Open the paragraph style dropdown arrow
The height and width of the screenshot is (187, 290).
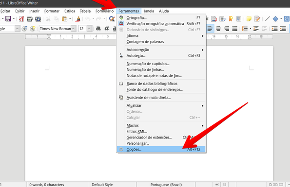(x=17, y=29)
